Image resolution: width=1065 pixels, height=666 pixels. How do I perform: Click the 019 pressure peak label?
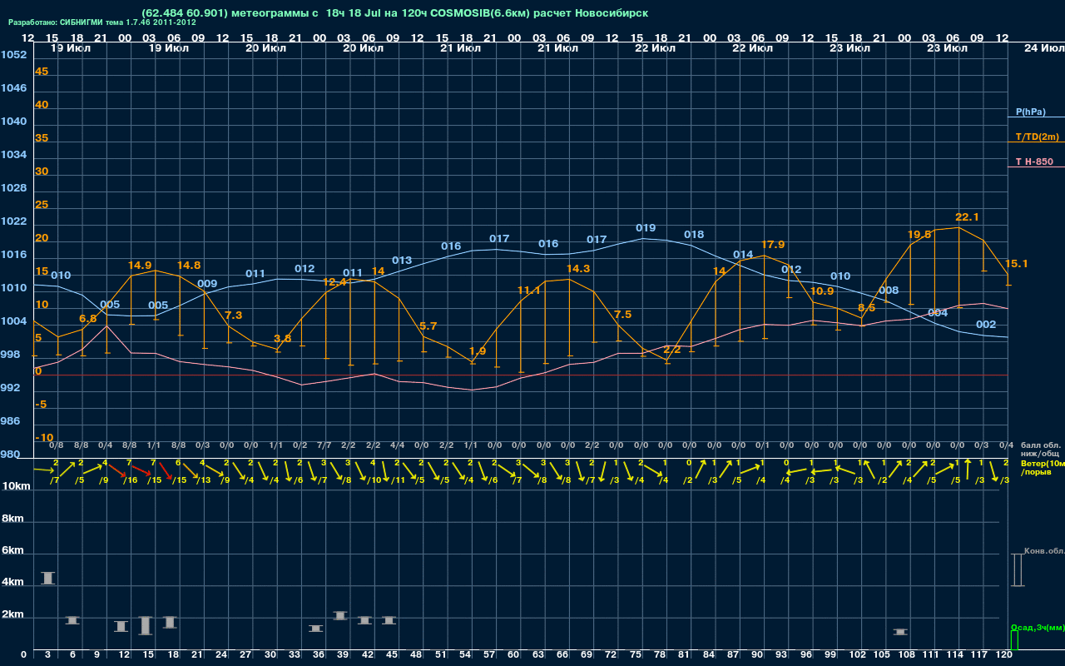(x=646, y=228)
